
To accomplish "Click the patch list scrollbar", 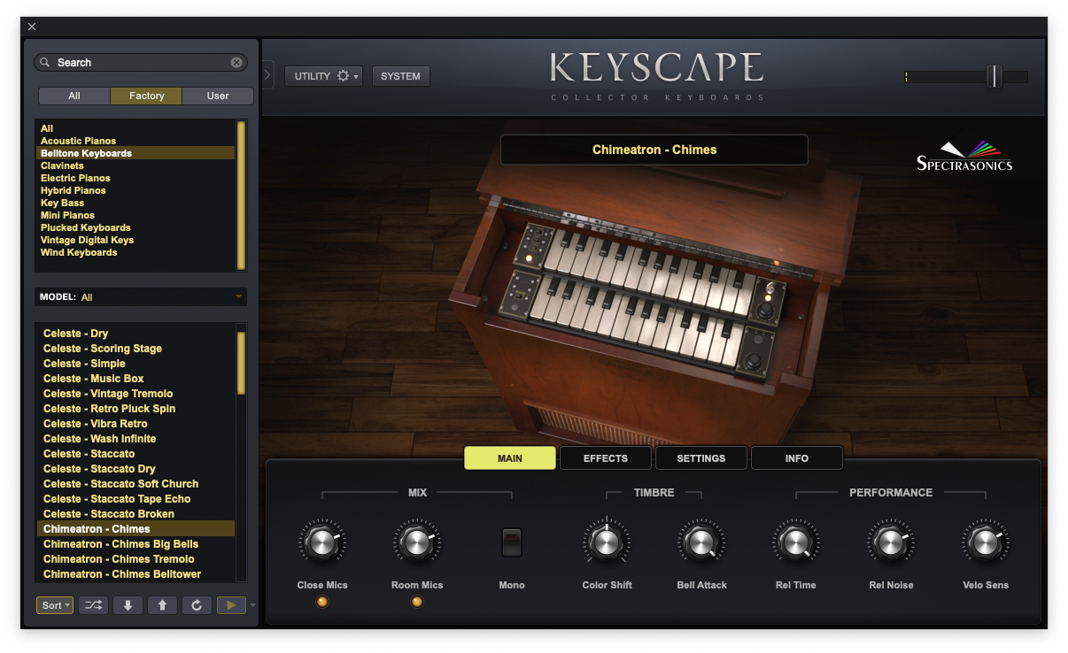I will pos(241,363).
